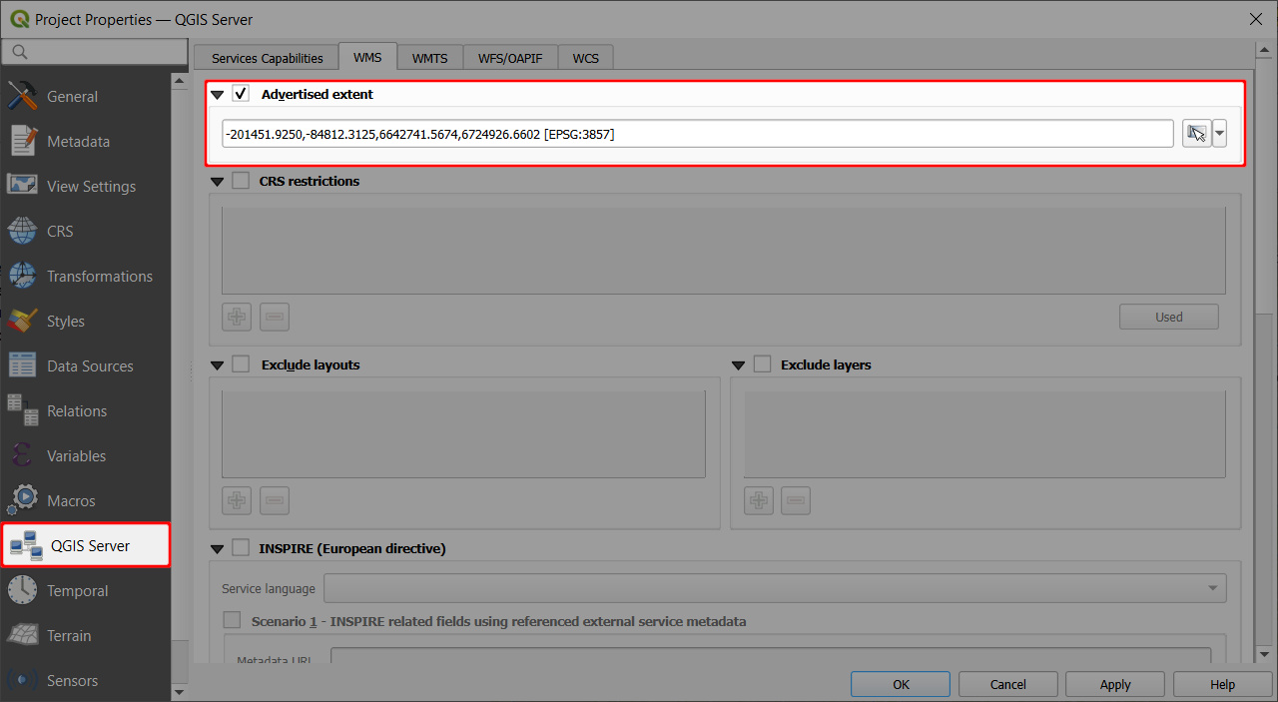
Task: Enable INSPIRE (European directive) checkbox
Action: pyautogui.click(x=241, y=547)
